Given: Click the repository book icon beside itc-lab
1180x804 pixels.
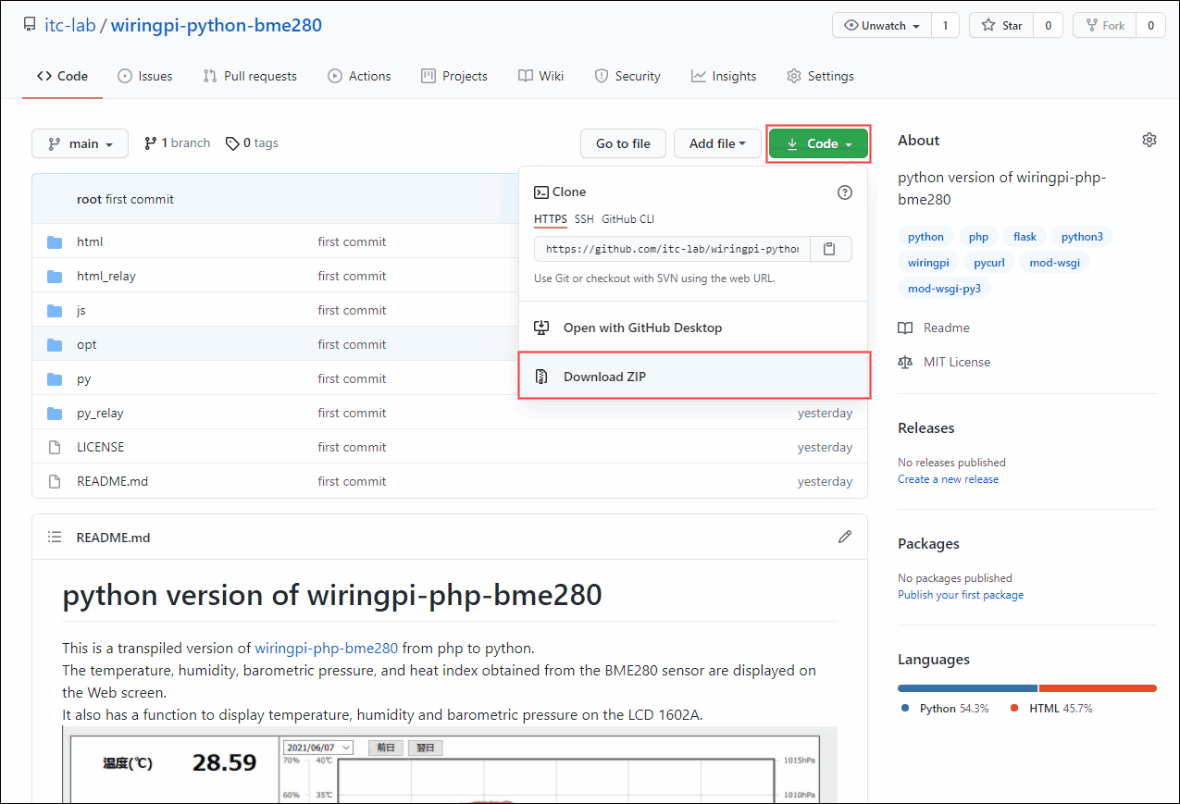Looking at the screenshot, I should (x=30, y=25).
